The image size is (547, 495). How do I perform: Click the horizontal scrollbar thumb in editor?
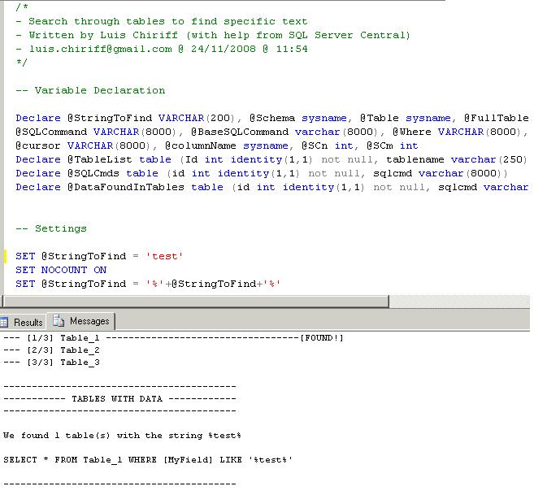[196, 302]
